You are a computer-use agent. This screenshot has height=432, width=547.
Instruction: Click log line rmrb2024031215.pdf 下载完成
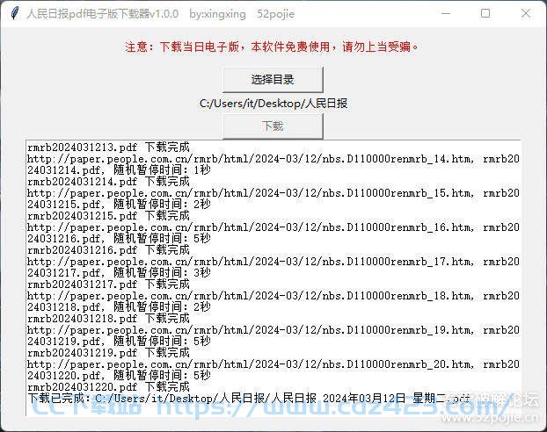[108, 216]
